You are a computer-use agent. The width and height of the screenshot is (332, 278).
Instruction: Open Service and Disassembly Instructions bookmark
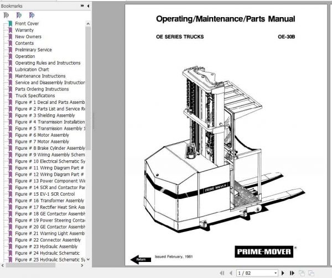[x=50, y=82]
